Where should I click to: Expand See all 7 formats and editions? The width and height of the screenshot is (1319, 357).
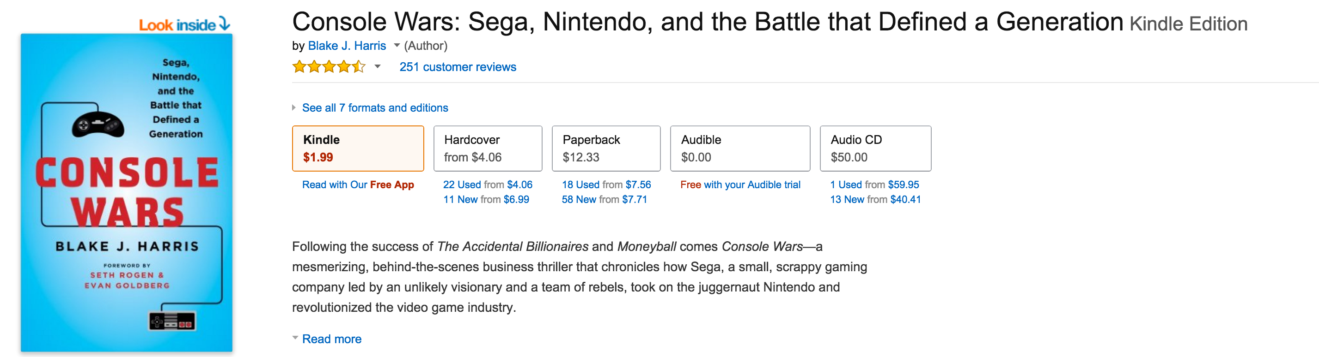[374, 108]
